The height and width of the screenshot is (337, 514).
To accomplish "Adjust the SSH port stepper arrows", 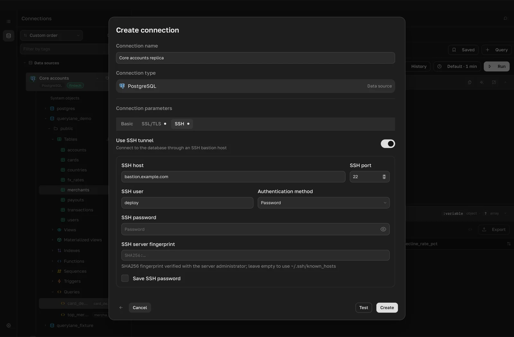I will point(384,177).
